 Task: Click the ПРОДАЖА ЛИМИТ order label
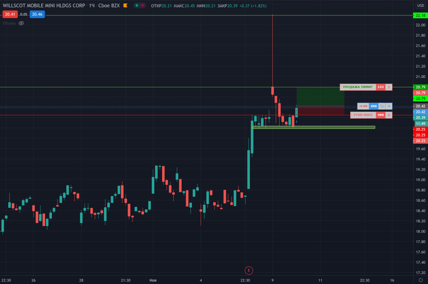pos(358,87)
